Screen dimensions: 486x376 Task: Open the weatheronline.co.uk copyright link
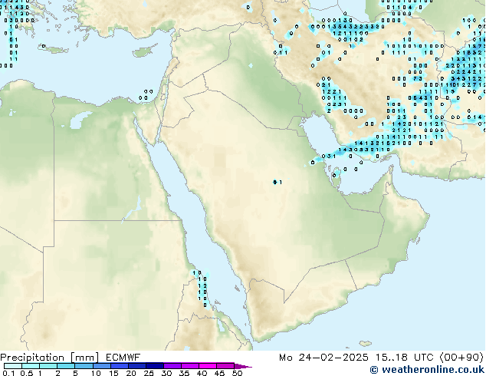pyautogui.click(x=427, y=370)
